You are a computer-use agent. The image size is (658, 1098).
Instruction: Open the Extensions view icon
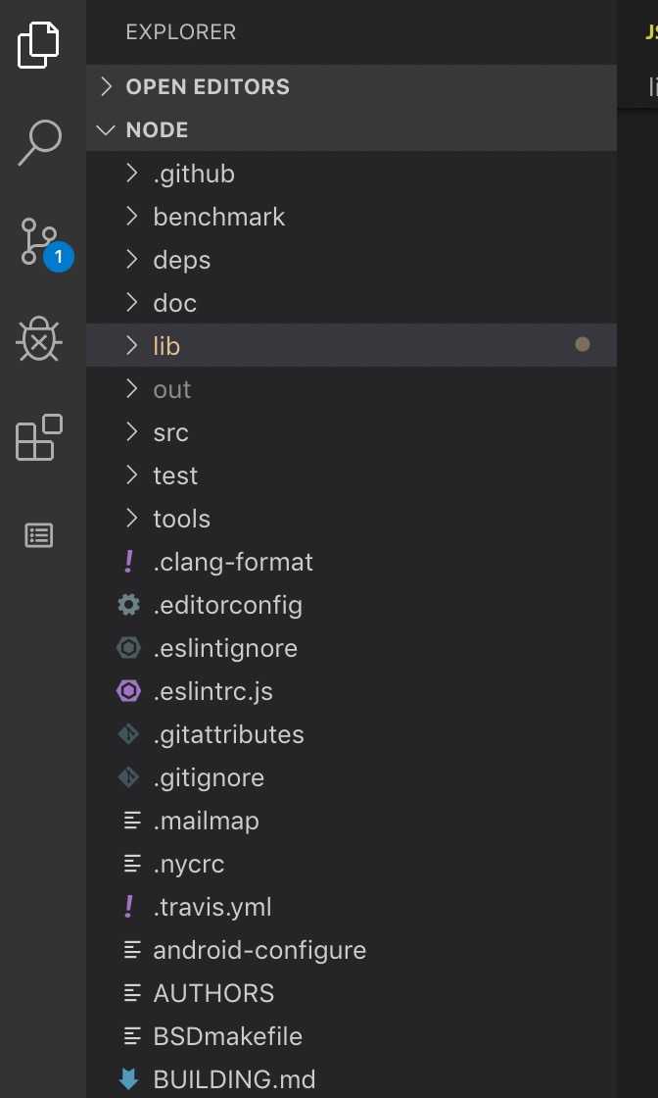(x=39, y=438)
